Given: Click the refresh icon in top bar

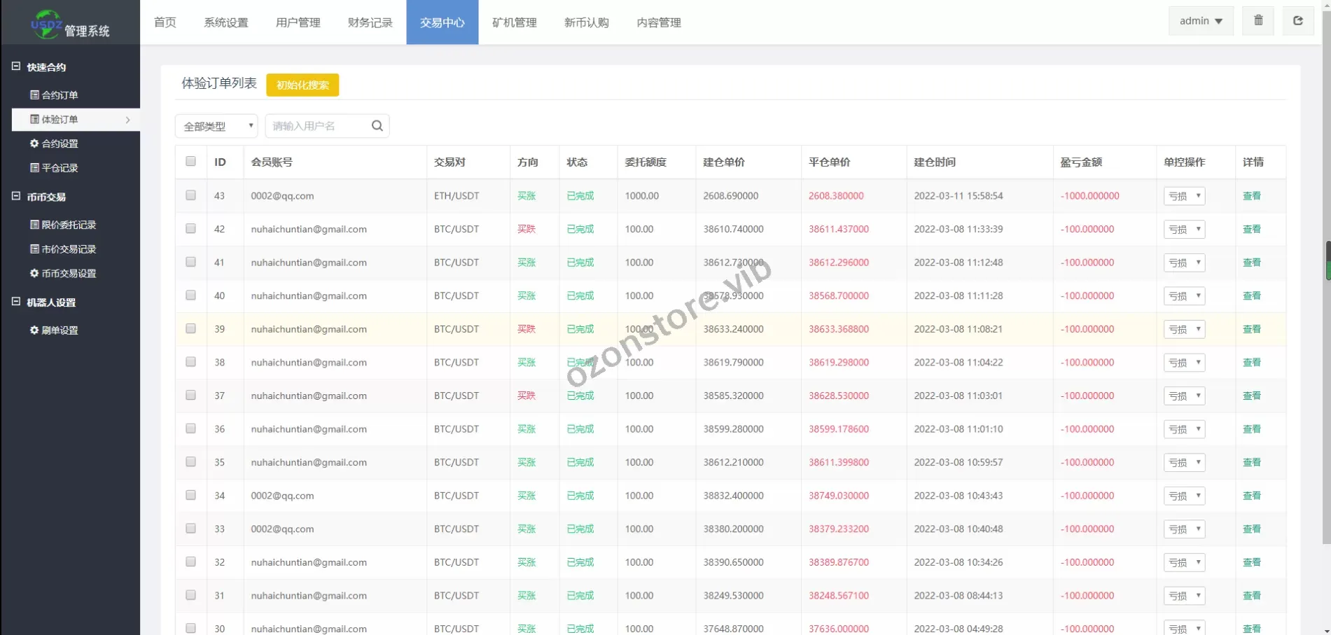Looking at the screenshot, I should (x=1297, y=21).
